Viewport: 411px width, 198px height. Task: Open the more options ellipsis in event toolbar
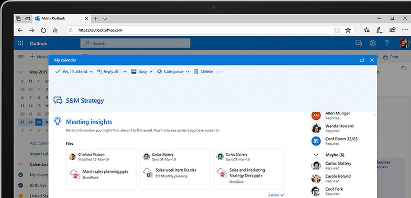click(x=219, y=72)
